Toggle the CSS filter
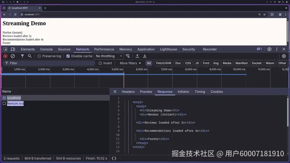 (x=188, y=63)
